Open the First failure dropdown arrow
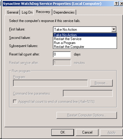 click(x=114, y=29)
